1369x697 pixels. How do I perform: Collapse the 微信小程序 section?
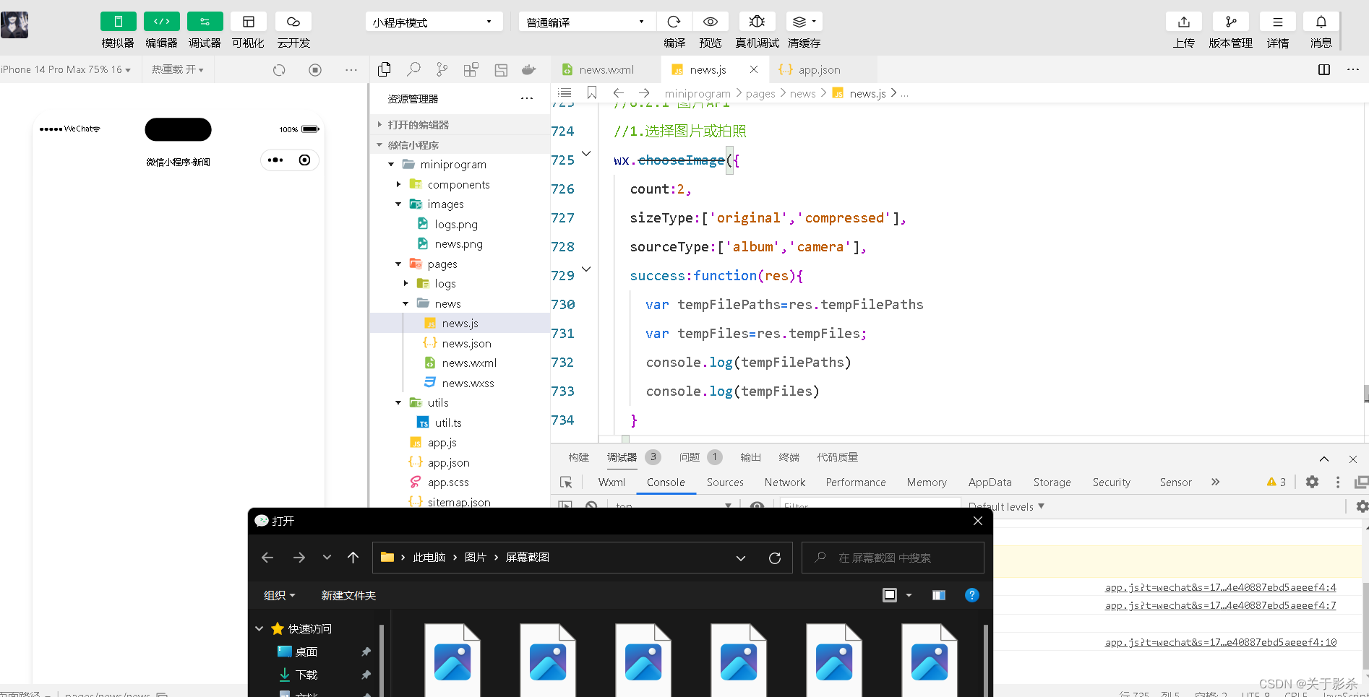tap(460, 144)
